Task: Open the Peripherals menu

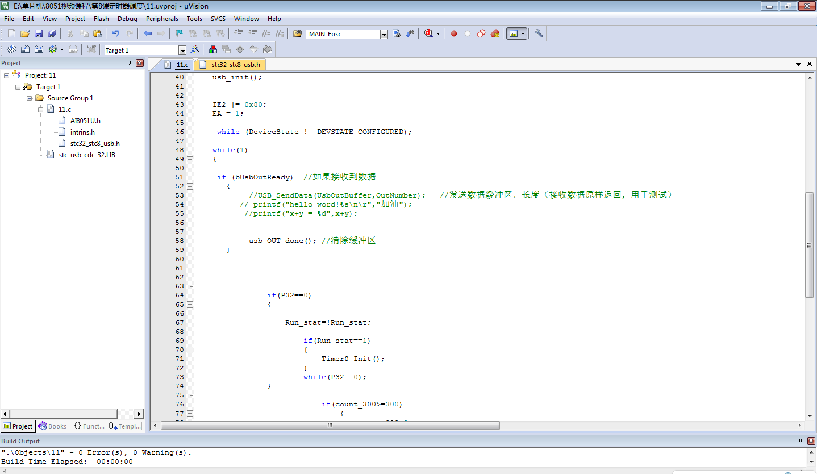Action: 162,19
